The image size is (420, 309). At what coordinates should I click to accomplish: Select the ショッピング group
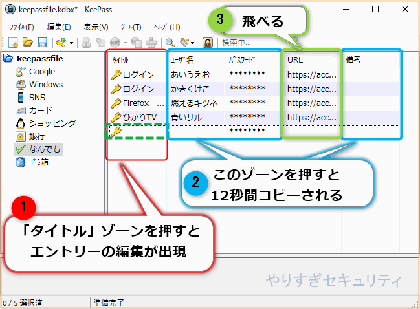point(52,123)
